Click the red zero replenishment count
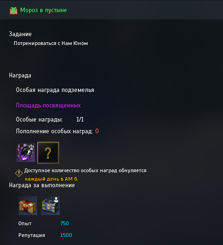This screenshot has width=223, height=245. click(97, 131)
